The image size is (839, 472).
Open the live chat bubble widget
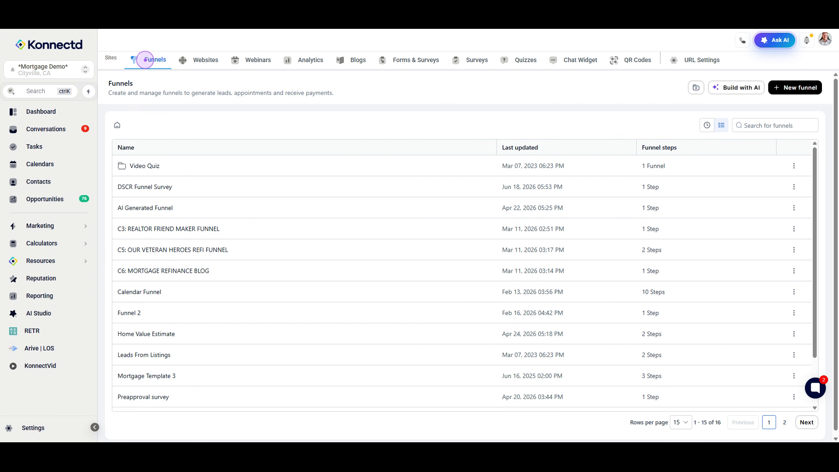[815, 388]
